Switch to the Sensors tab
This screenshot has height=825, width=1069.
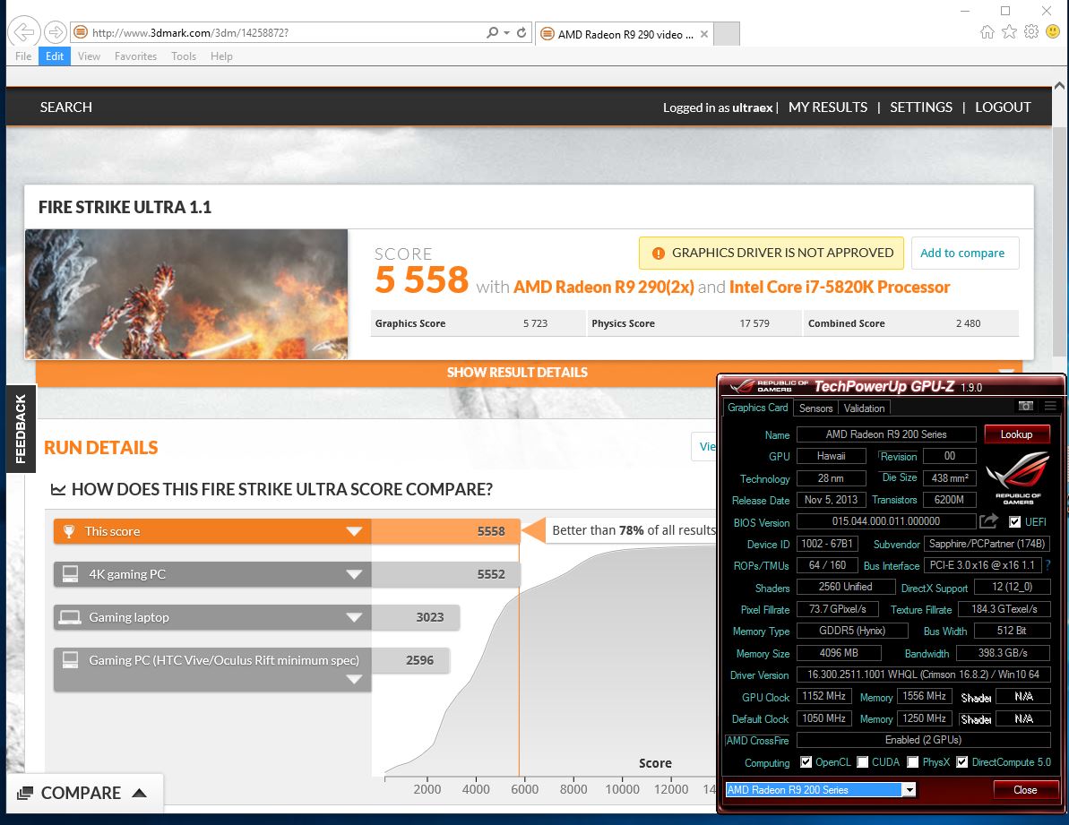pyautogui.click(x=815, y=408)
